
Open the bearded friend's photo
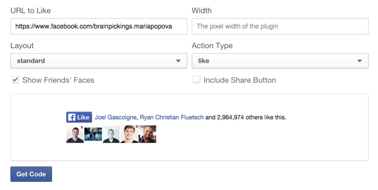pyautogui.click(x=147, y=134)
